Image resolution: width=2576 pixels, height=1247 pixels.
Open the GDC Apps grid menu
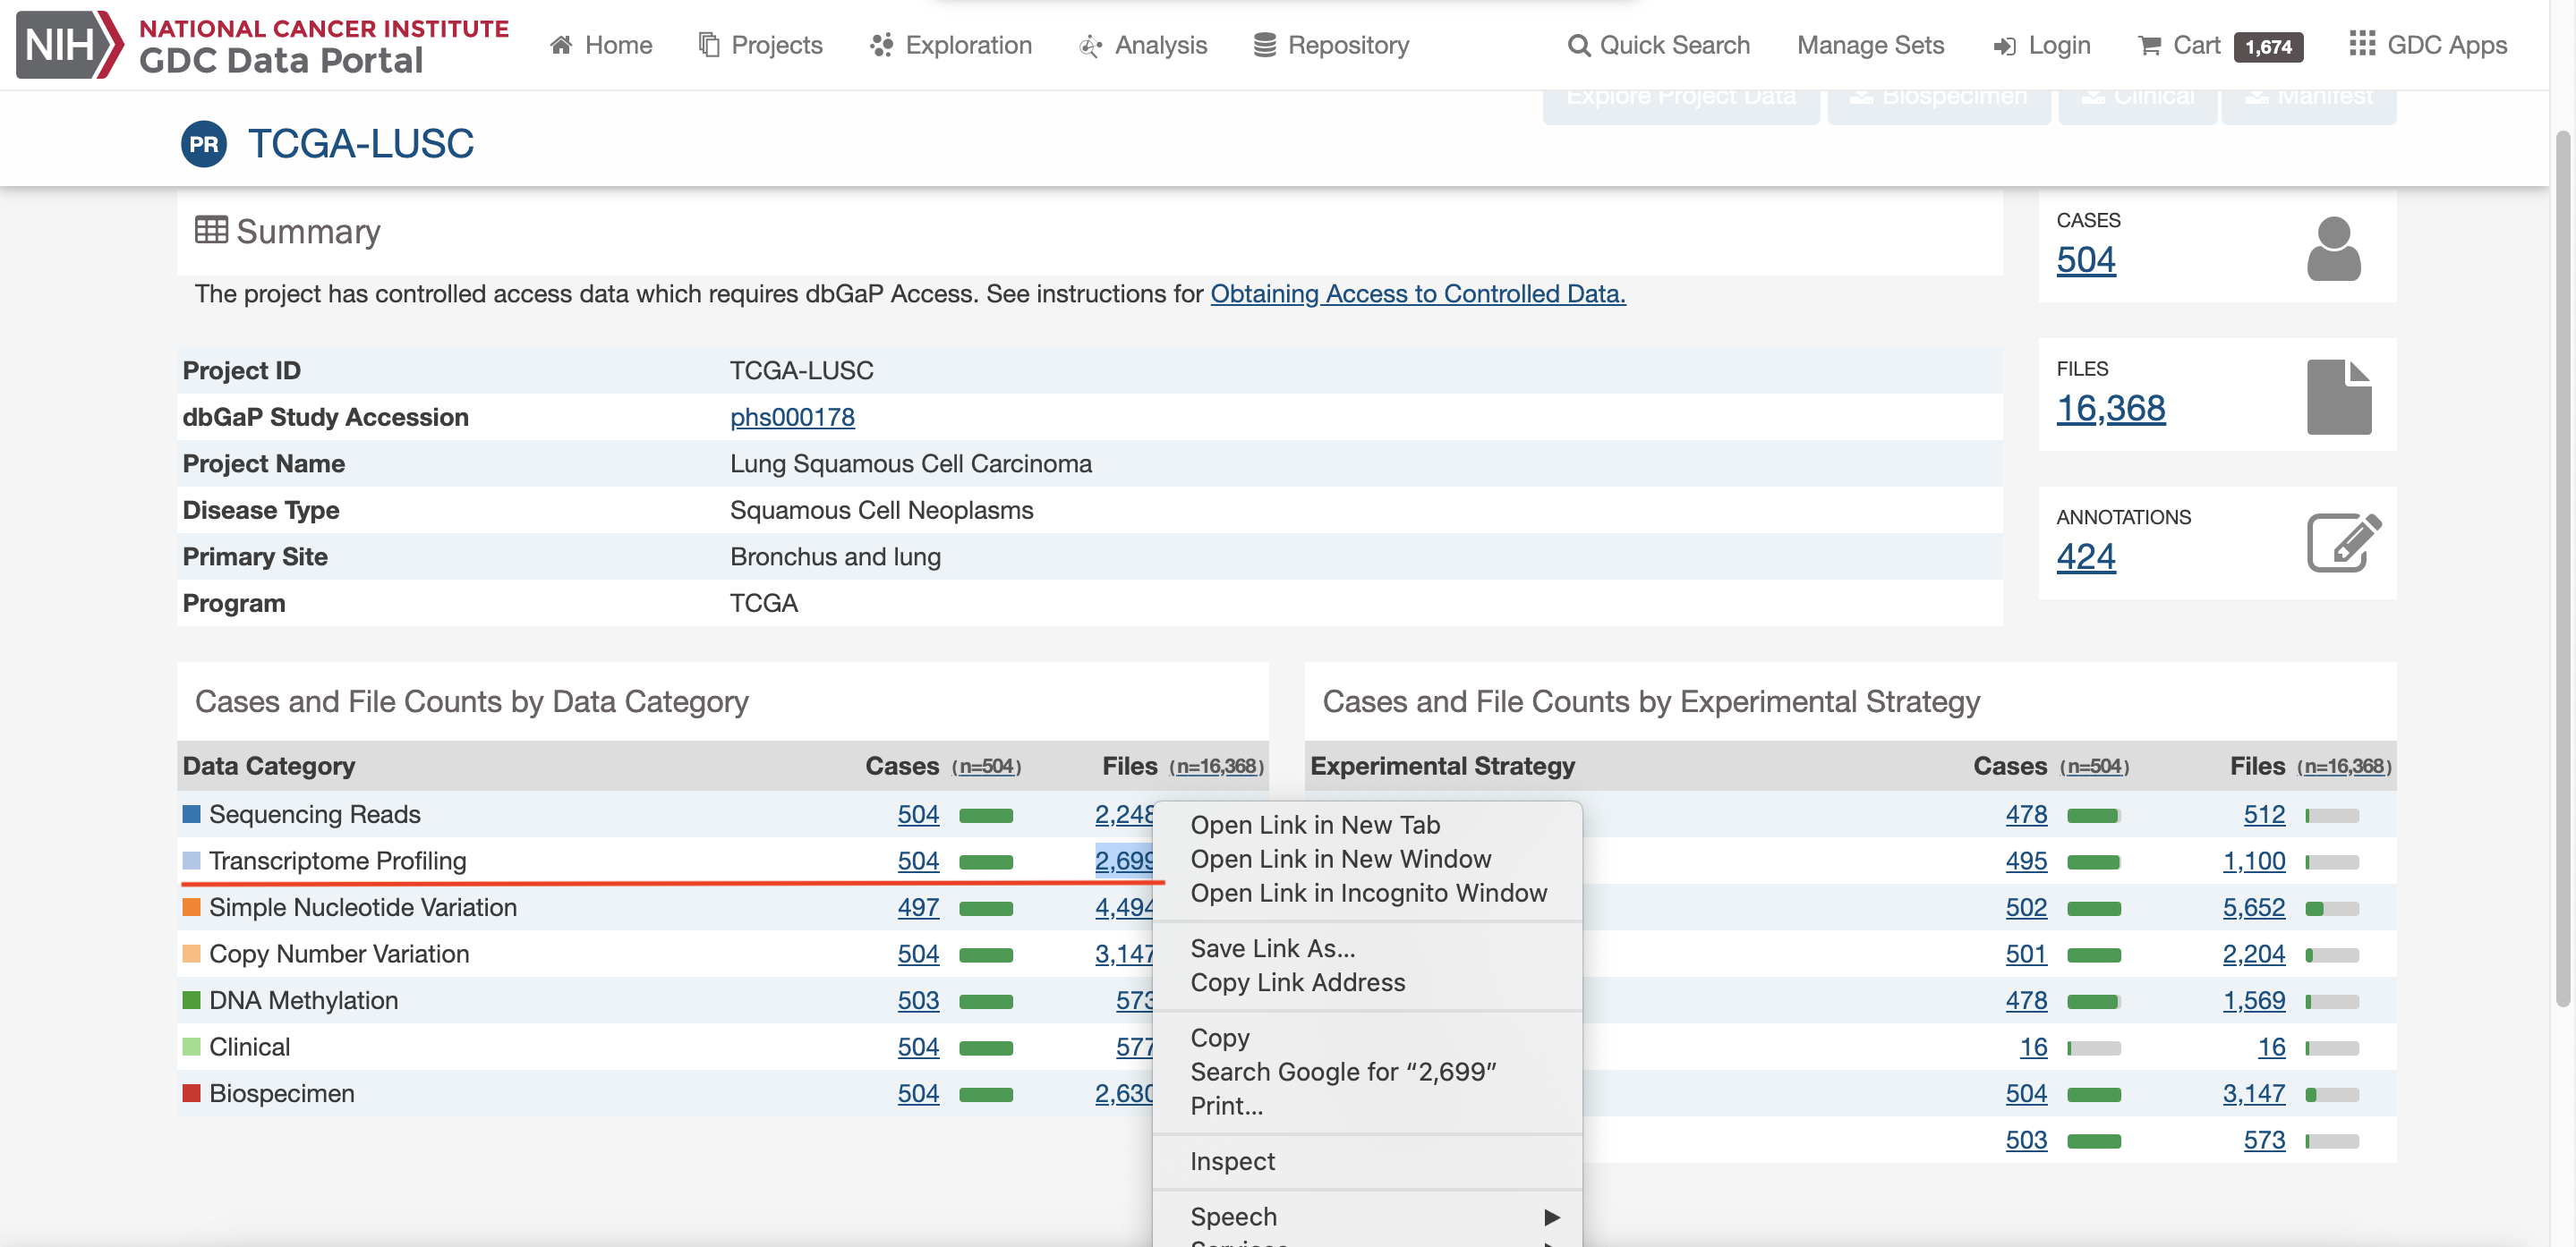(2428, 45)
